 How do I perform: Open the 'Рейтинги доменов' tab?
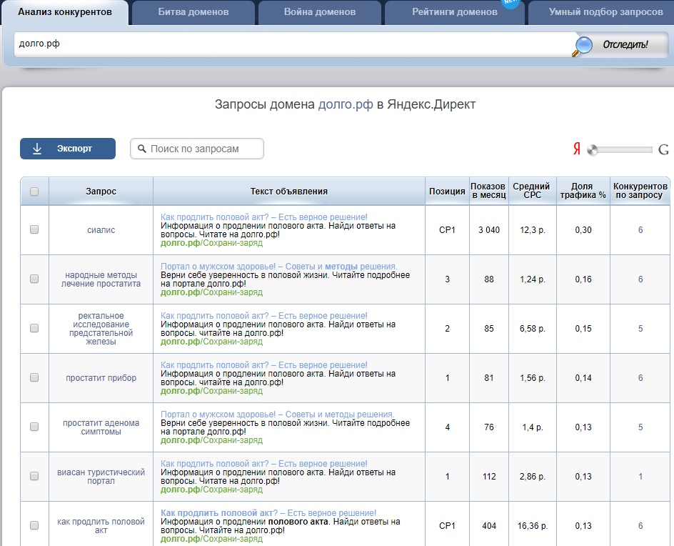click(454, 12)
